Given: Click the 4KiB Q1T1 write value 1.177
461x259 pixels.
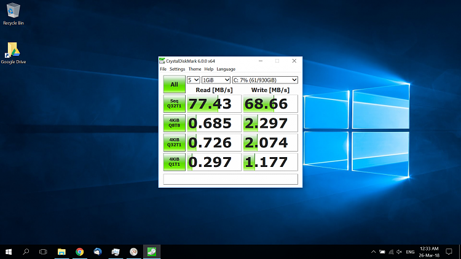Looking at the screenshot, I should [x=270, y=162].
